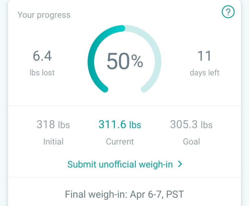Click the percent symbol next to 50
Image resolution: width=249 pixels, height=206 pixels.
click(137, 62)
